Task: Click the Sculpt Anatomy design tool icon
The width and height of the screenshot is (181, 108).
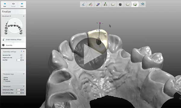Action: pos(3,40)
